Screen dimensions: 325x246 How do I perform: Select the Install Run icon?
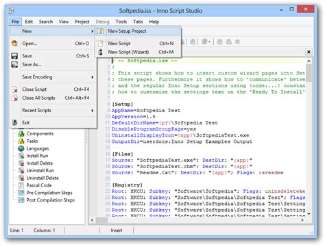coord(21,156)
